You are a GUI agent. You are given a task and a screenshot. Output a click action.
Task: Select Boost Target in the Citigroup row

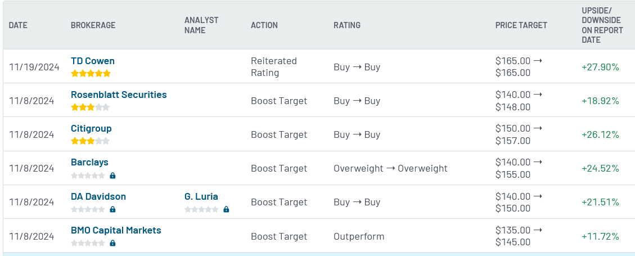coord(279,134)
